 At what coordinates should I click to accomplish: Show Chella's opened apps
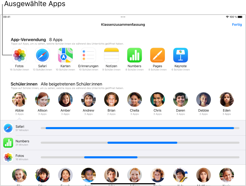[135, 100]
